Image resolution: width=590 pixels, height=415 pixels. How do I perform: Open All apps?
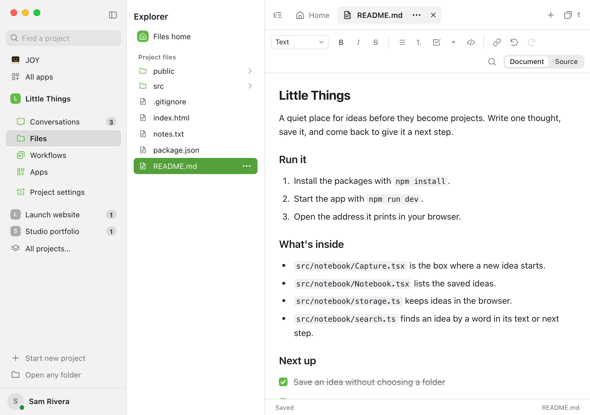point(63,77)
